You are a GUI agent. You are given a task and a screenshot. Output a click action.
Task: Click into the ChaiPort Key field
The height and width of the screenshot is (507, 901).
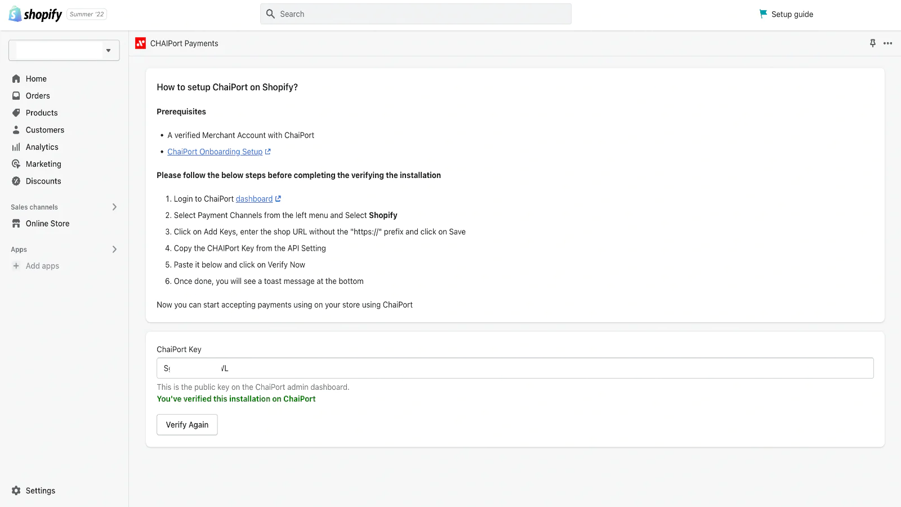[x=515, y=368]
